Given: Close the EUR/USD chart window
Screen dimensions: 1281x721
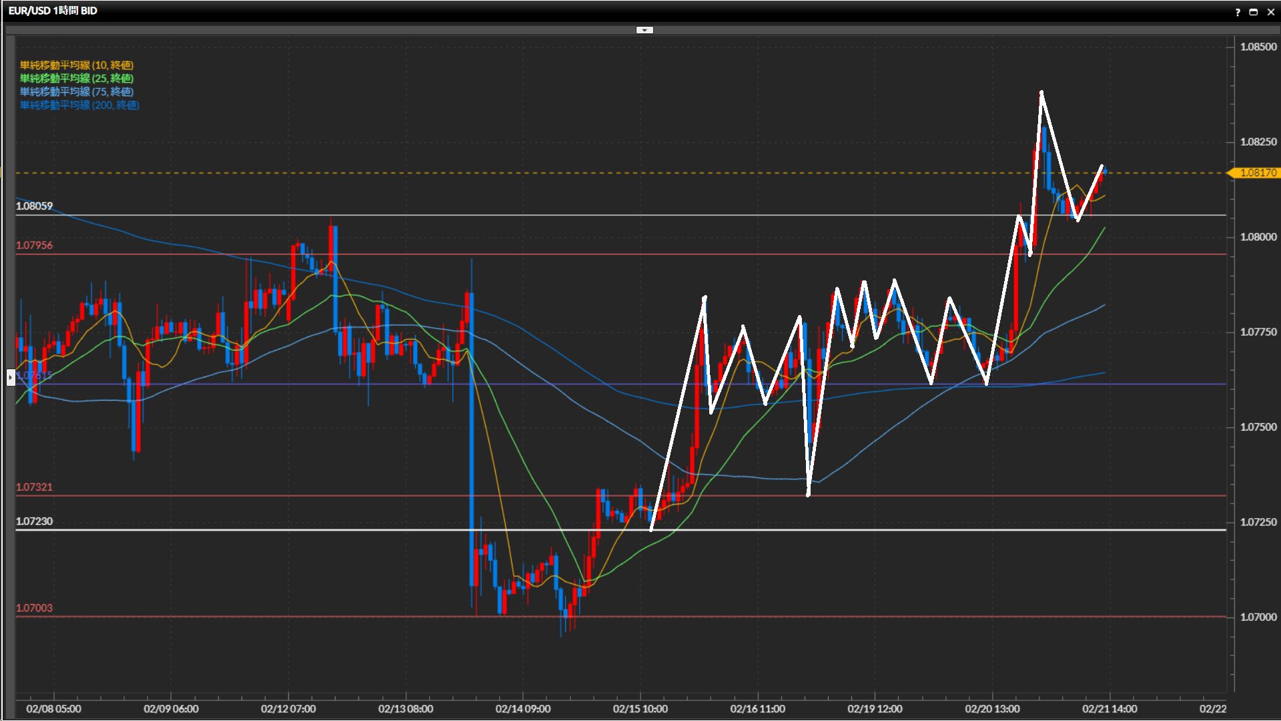Looking at the screenshot, I should tap(1270, 12).
